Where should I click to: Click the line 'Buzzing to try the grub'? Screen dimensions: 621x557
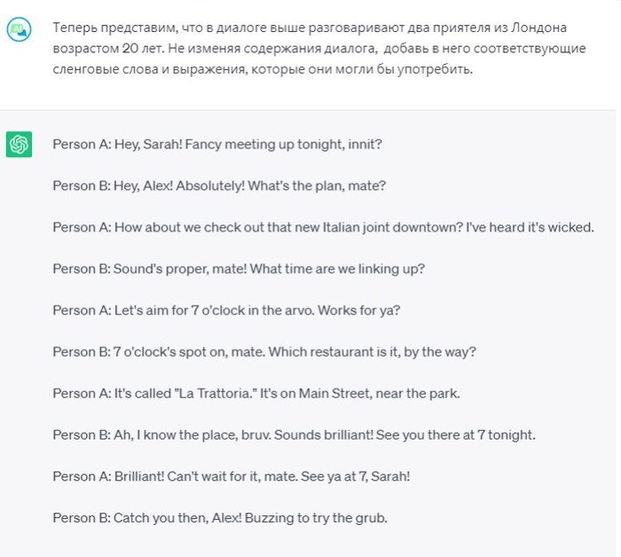[x=220, y=518]
